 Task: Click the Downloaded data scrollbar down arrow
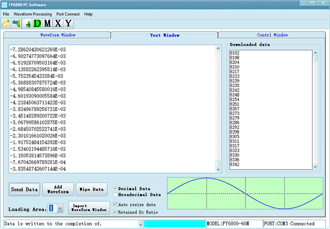[315, 167]
